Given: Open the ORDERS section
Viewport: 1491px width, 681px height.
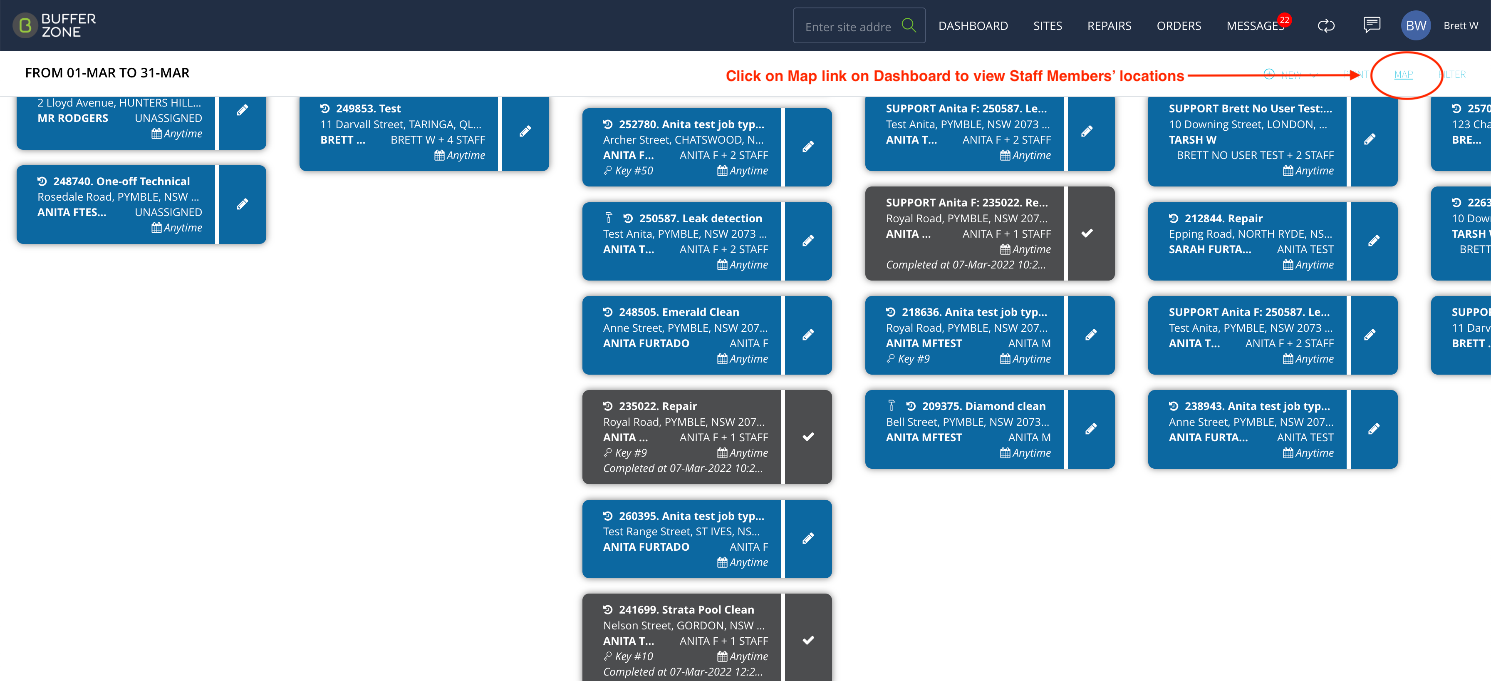Looking at the screenshot, I should coord(1179,25).
